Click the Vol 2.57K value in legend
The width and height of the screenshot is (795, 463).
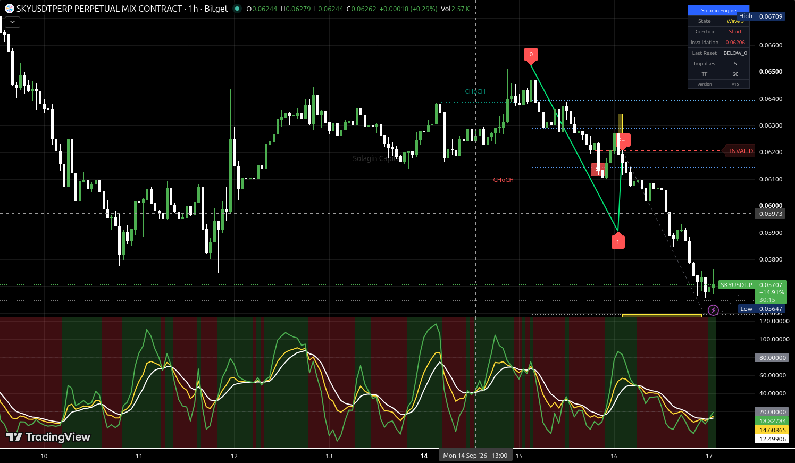tap(455, 9)
